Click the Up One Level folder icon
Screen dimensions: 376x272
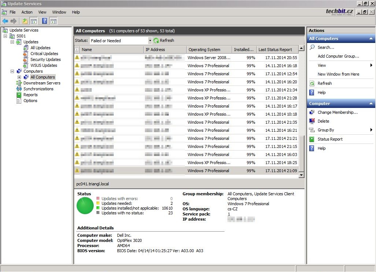pos(25,21)
